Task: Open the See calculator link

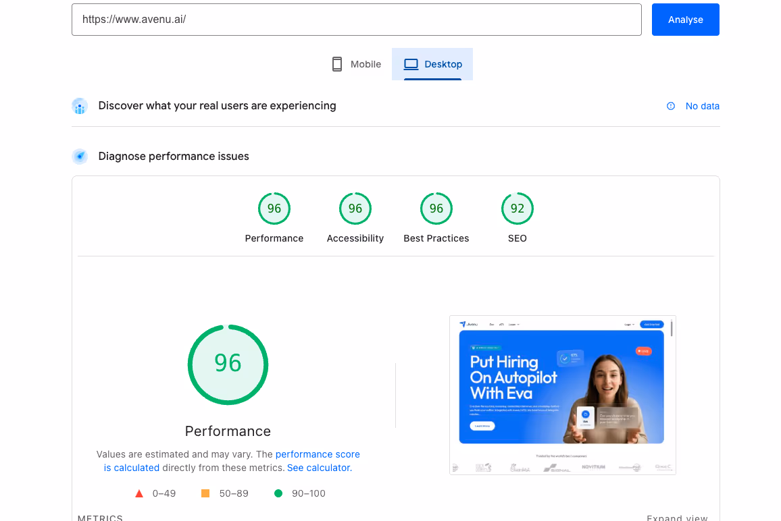Action: 318,468
